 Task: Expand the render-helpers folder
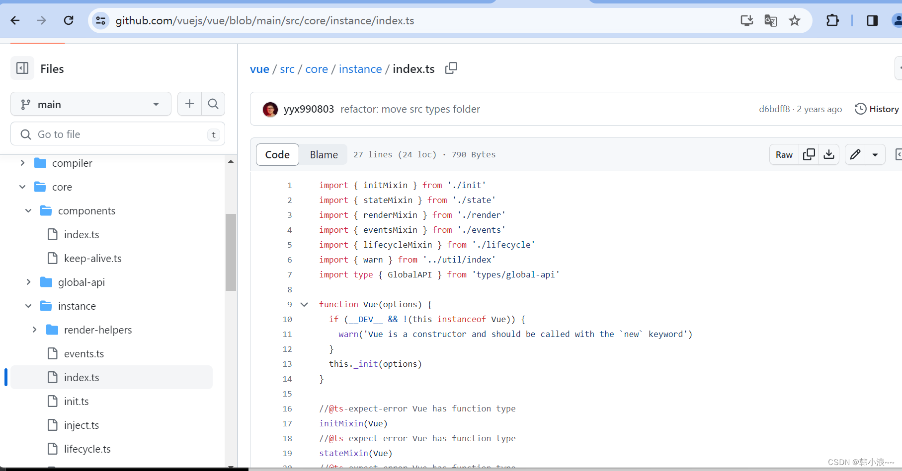click(x=34, y=330)
